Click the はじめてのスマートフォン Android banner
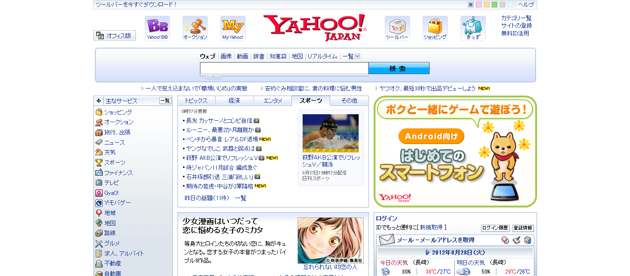This screenshot has width=630, height=276. [x=455, y=152]
